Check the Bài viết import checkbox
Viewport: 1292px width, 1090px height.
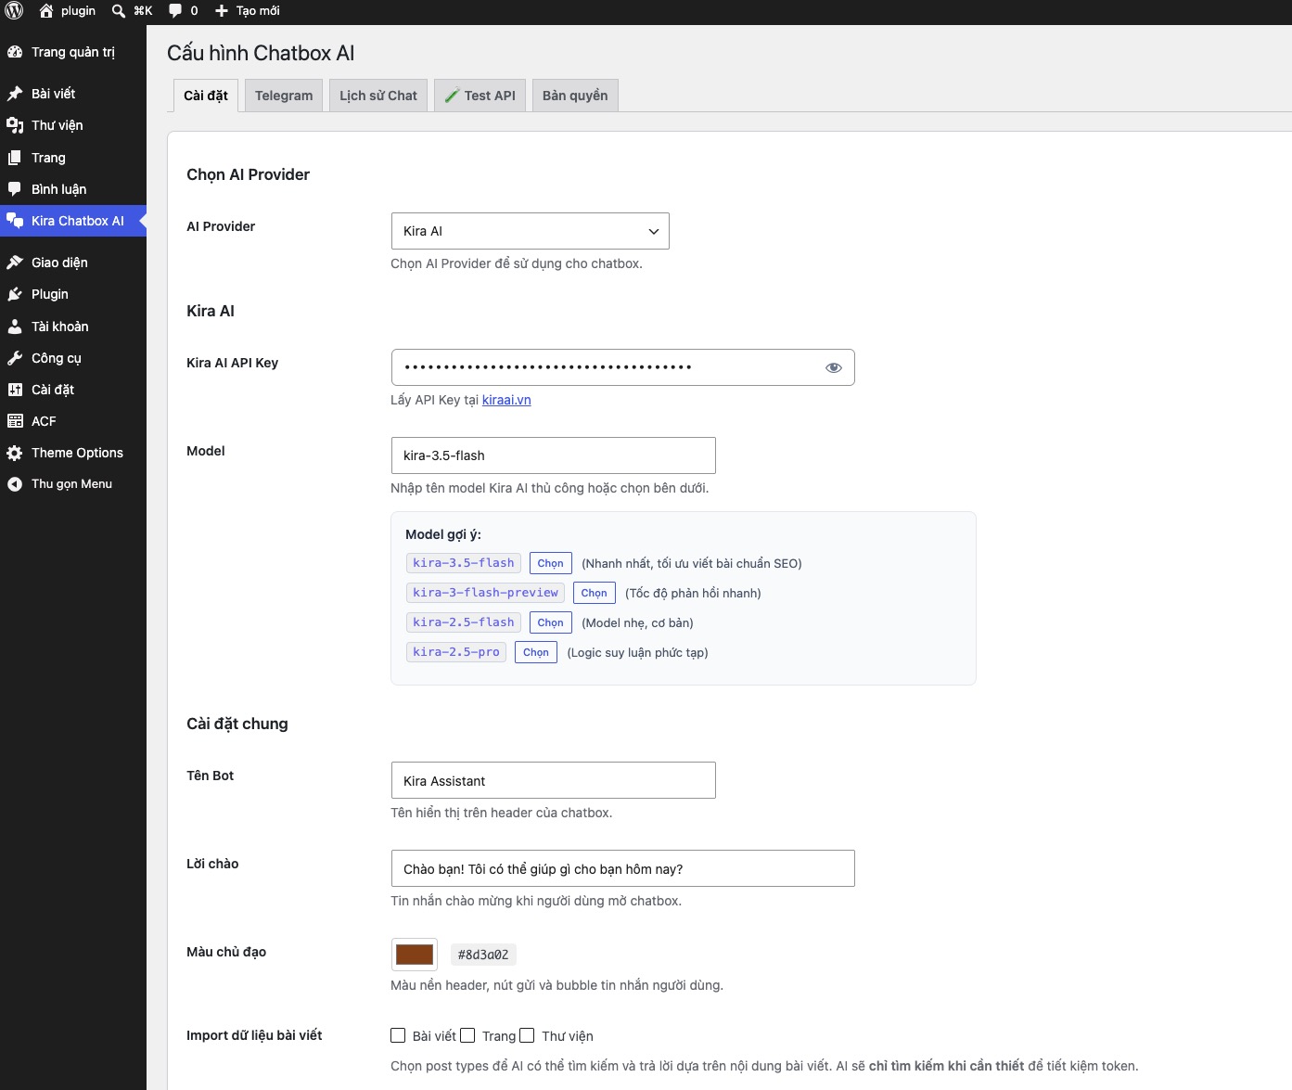coord(398,1035)
